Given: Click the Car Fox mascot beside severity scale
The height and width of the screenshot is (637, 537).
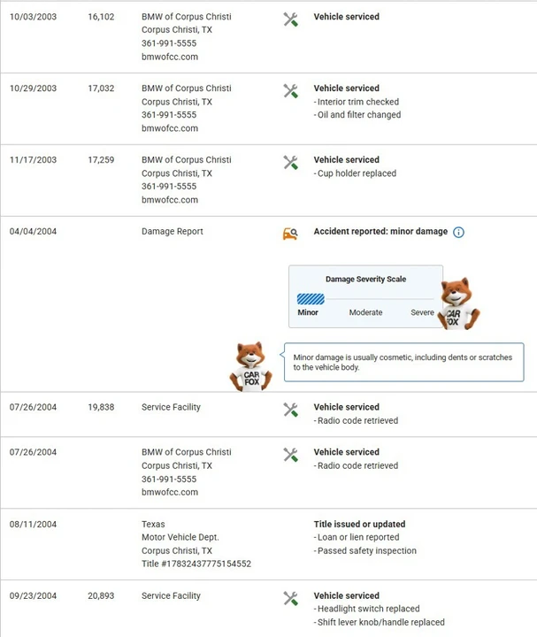Looking at the screenshot, I should (459, 303).
